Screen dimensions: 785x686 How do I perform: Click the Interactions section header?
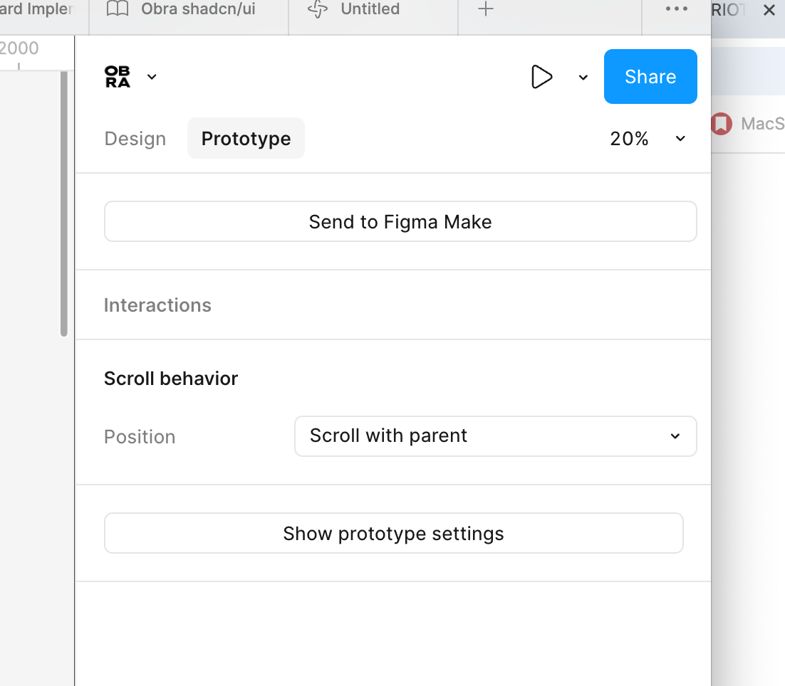(x=157, y=305)
